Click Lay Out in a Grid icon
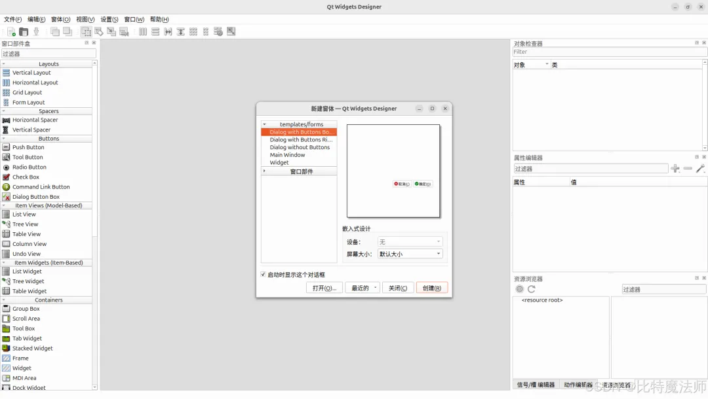 (193, 31)
